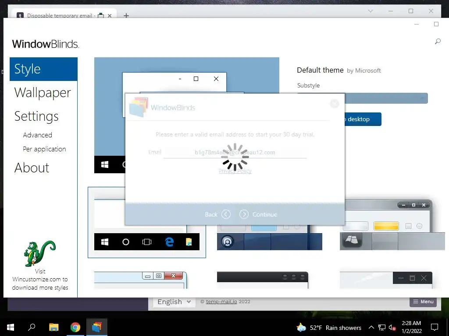Open Windows taskbar search
449x336 pixels.
32,327
